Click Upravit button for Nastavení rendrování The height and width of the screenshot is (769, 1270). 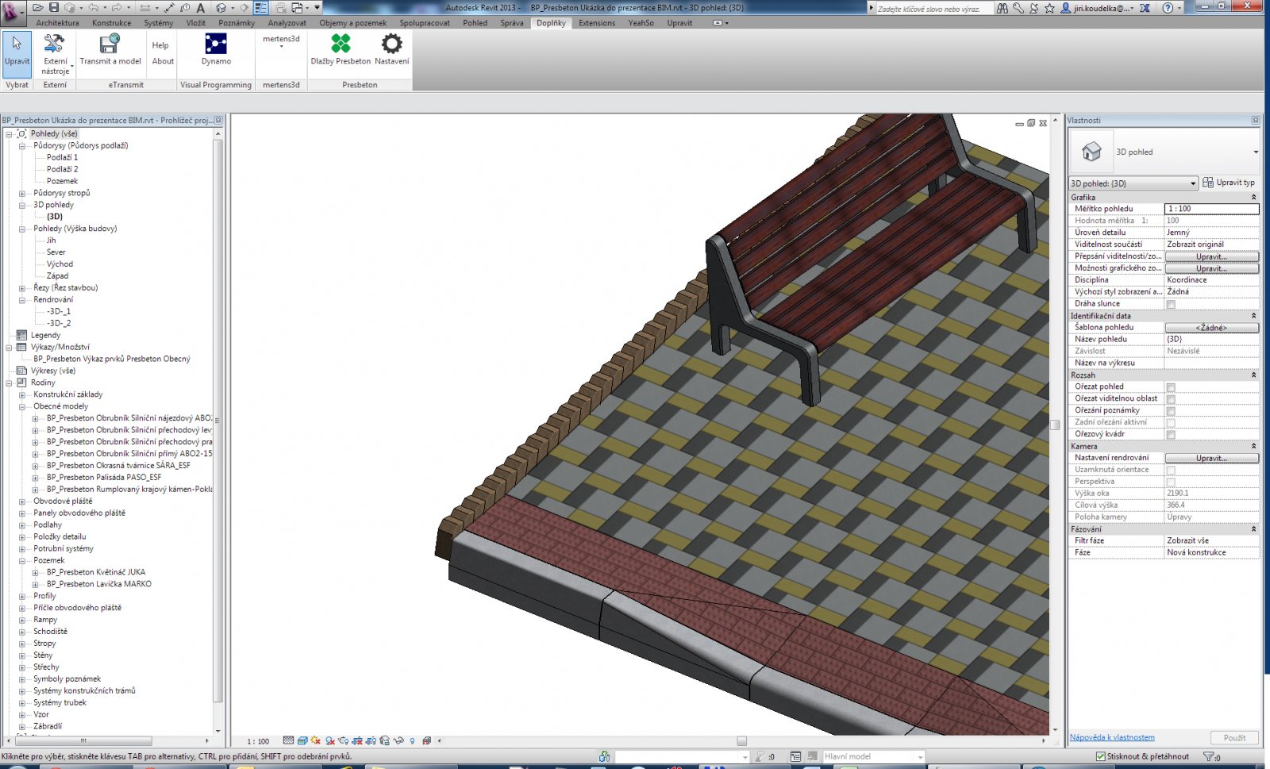1211,458
